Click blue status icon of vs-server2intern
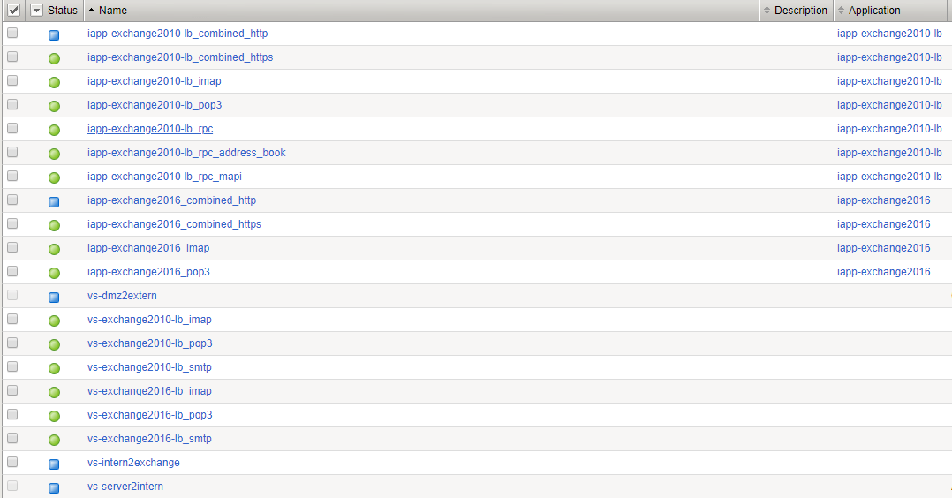 coord(54,487)
